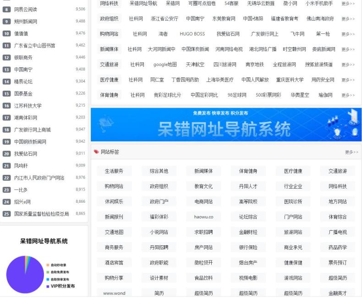The image size is (362, 298).
Task: Expand 更多 in the 购物网站 row
Action: pos(348,34)
